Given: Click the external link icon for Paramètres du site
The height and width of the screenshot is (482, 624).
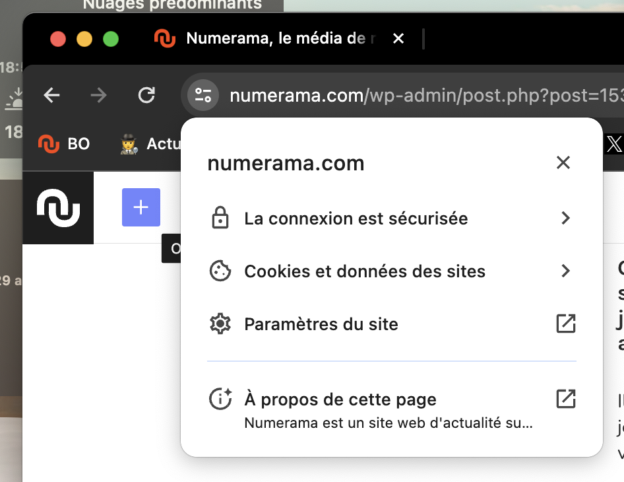Looking at the screenshot, I should coord(566,324).
